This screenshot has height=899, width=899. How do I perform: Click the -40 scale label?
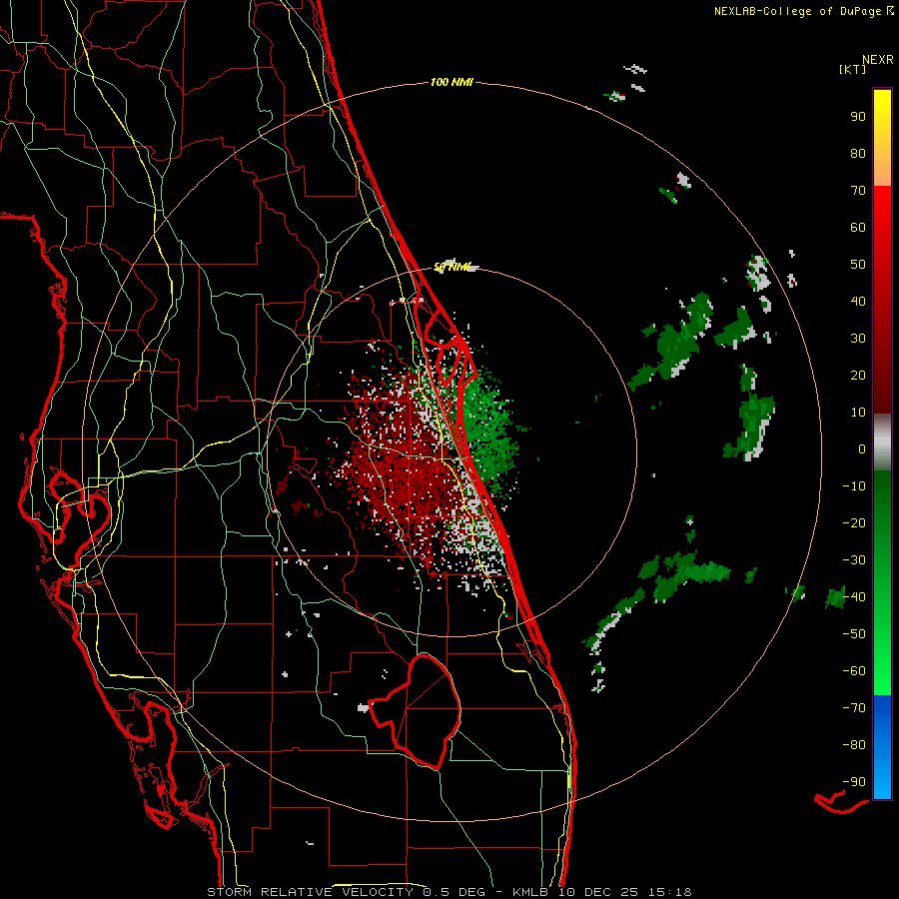point(854,597)
